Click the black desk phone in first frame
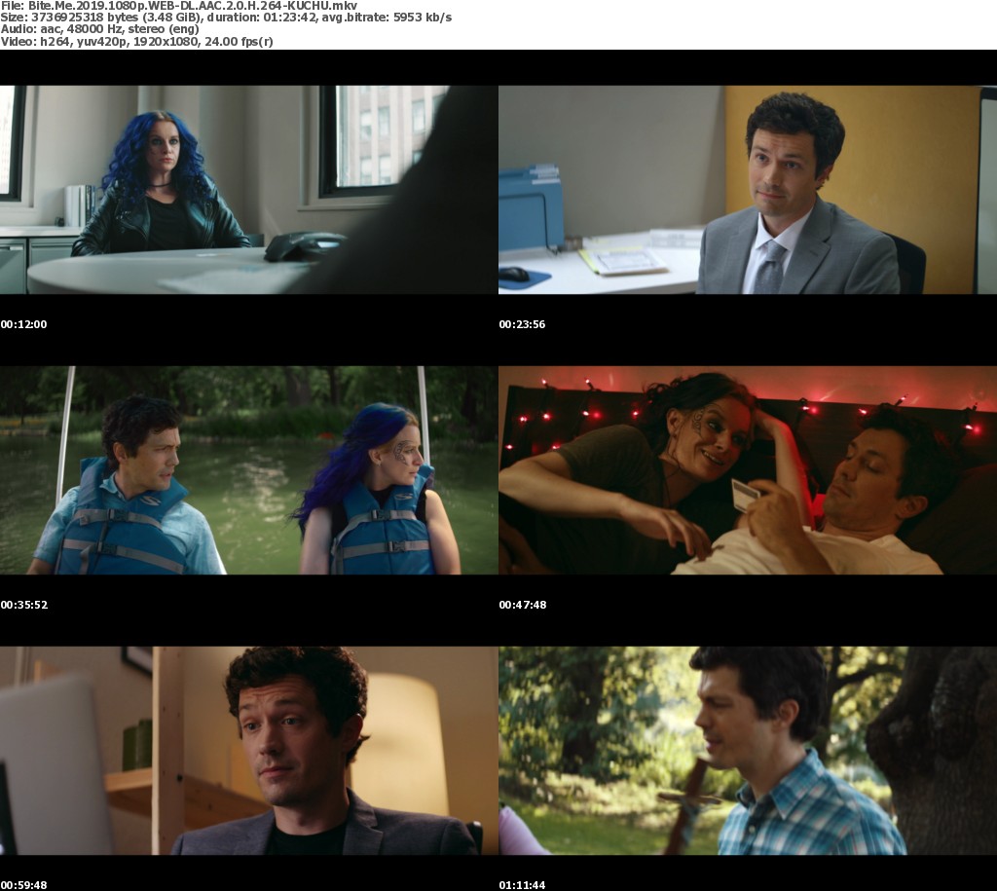The height and width of the screenshot is (891, 997). [x=302, y=246]
